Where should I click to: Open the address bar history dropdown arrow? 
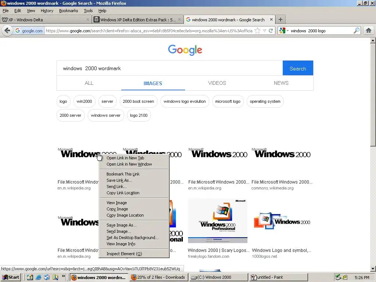coord(264,31)
